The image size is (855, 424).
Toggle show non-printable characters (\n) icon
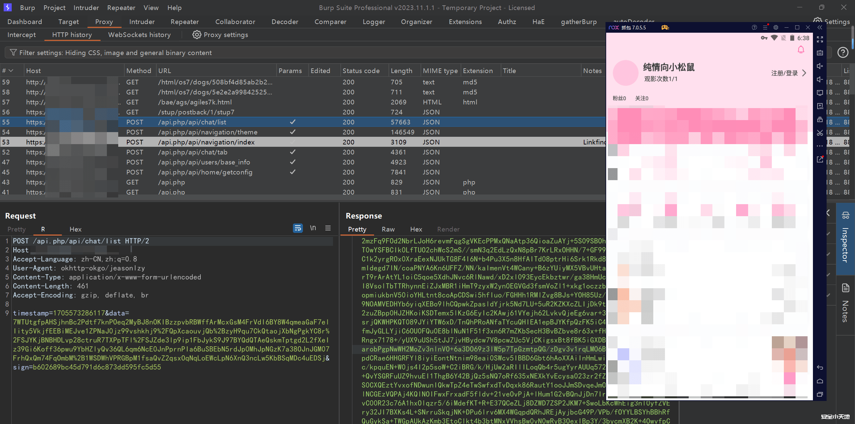click(x=313, y=228)
